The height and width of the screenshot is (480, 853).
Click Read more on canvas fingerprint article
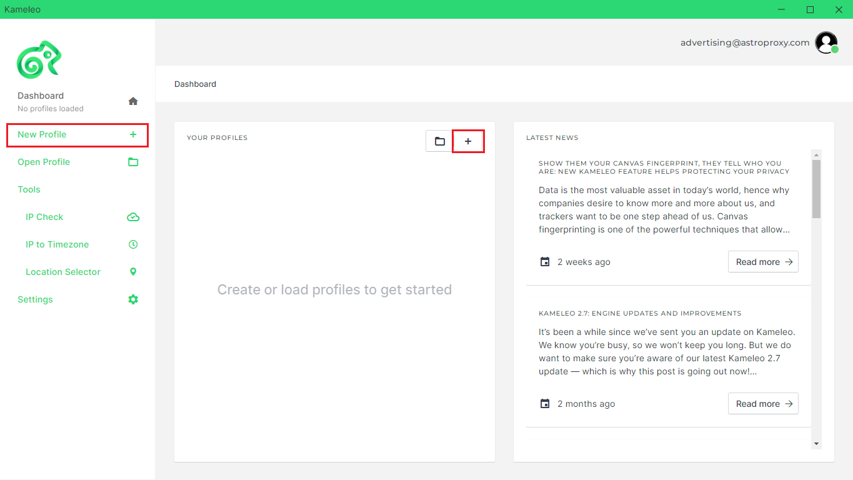click(763, 262)
